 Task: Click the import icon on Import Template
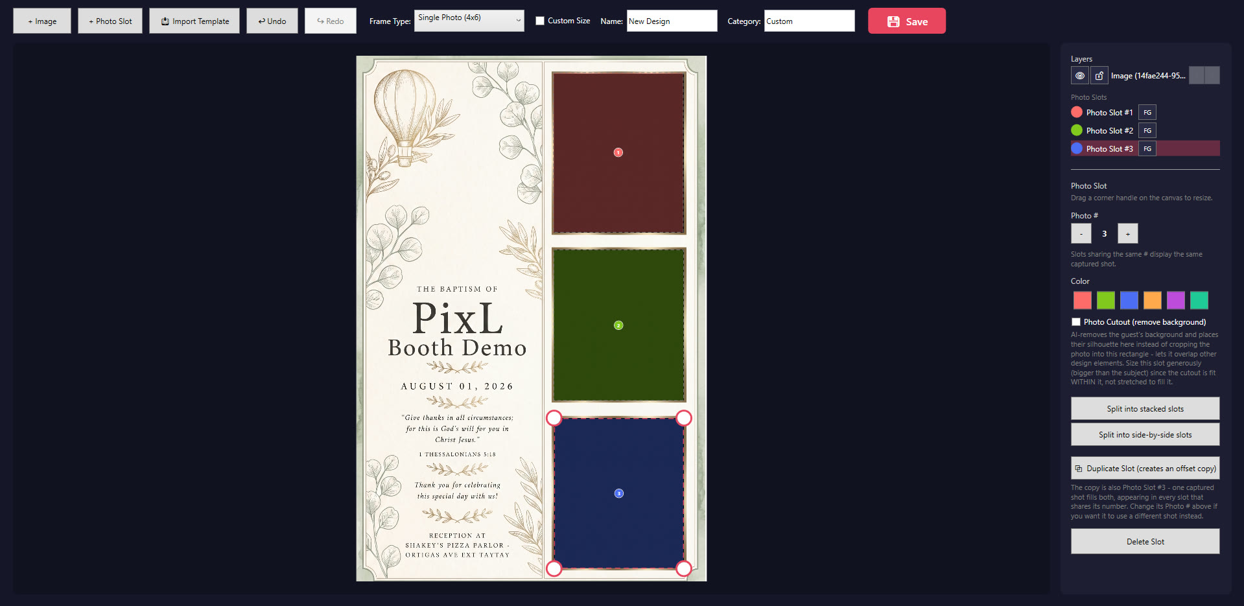tap(165, 21)
